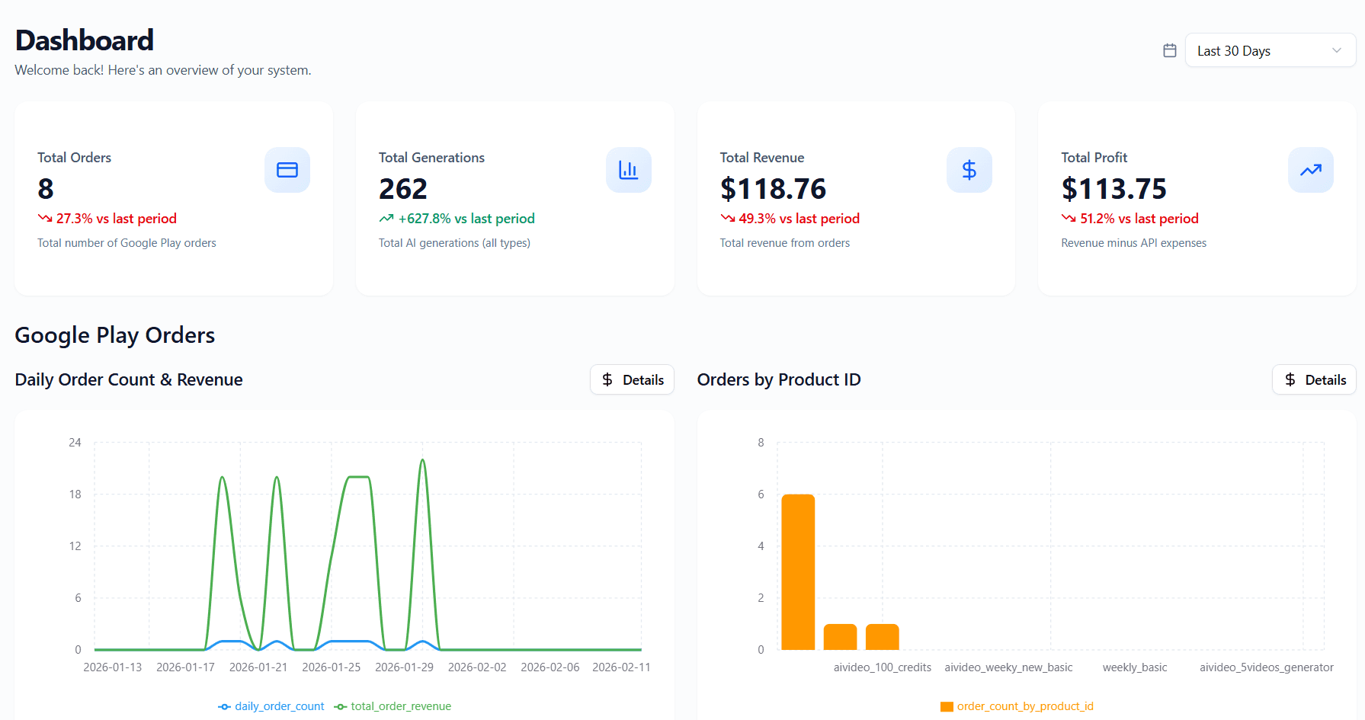Click the Google Play Orders section heading
The image size is (1365, 720).
tap(115, 335)
